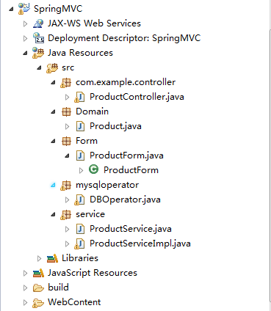This screenshot has width=271, height=311.
Task: Select the 'ProductForm' class label
Action: tap(131, 170)
